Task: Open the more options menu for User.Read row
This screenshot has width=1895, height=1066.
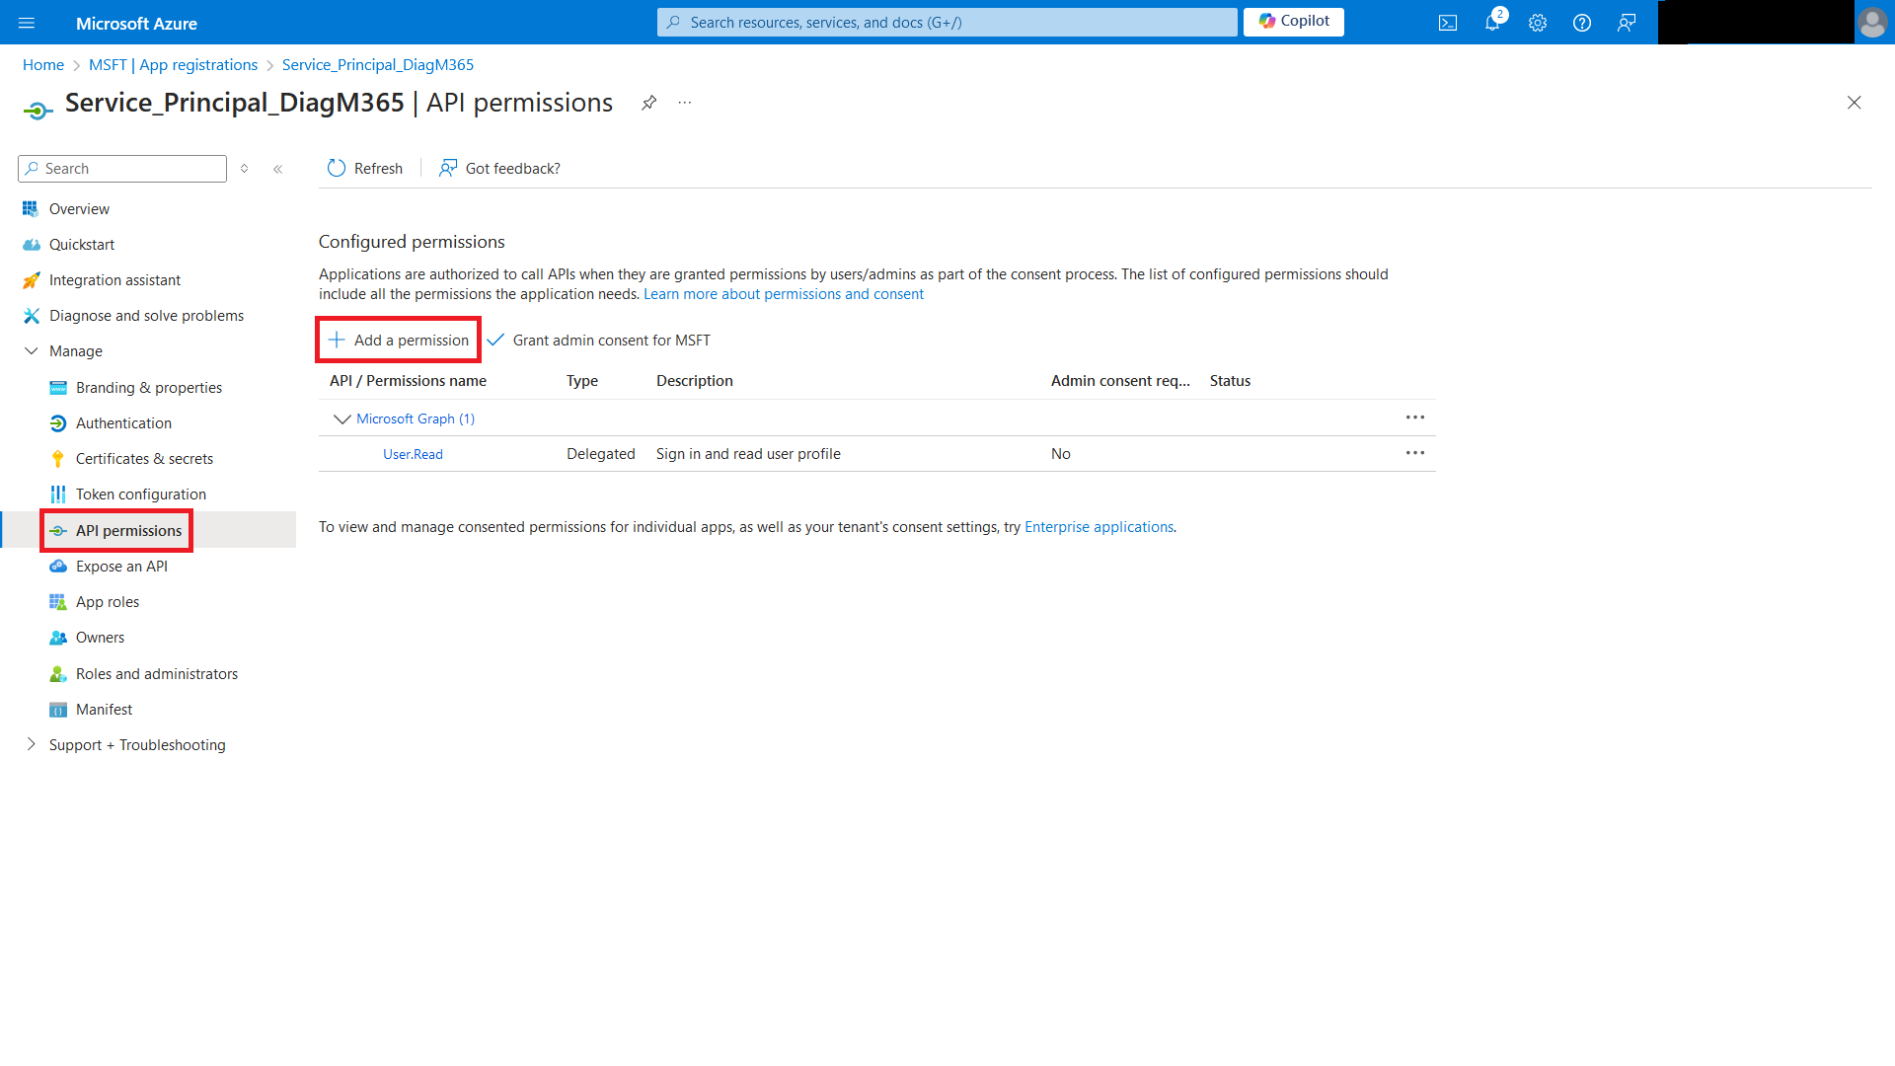Action: [x=1414, y=453]
